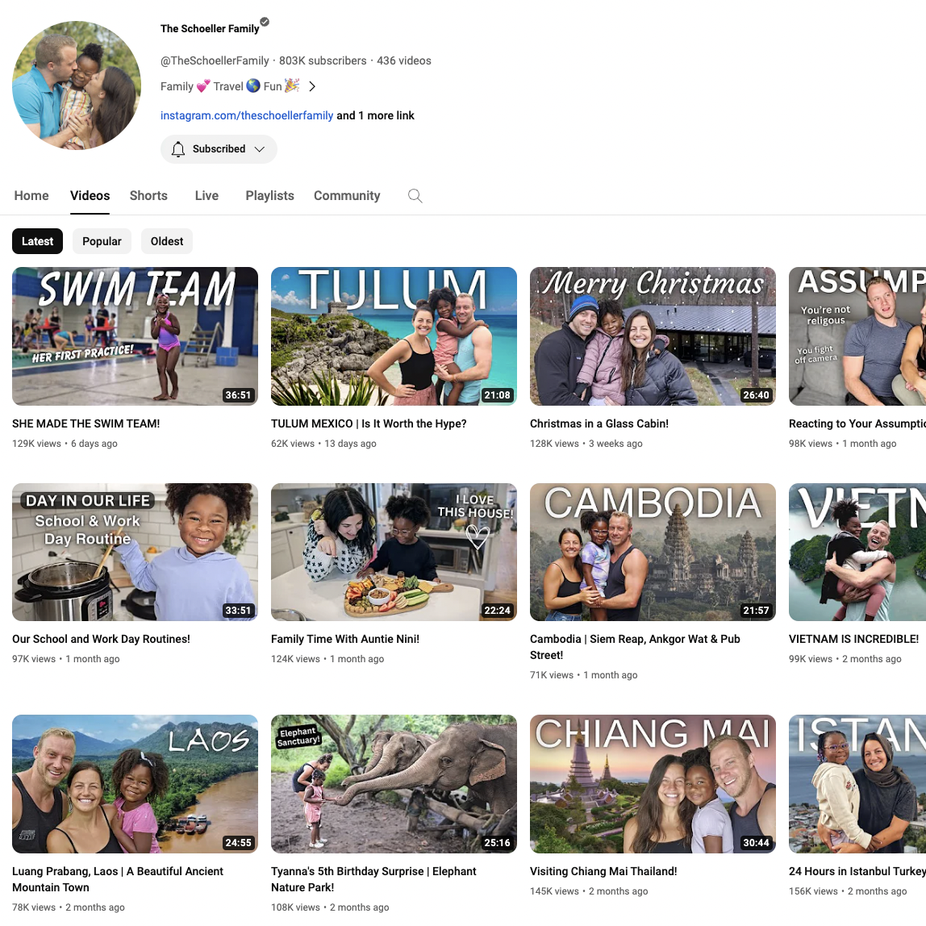This screenshot has width=926, height=926.
Task: Open 'Visiting Chiang Mai Thailand!' title
Action: pos(603,871)
